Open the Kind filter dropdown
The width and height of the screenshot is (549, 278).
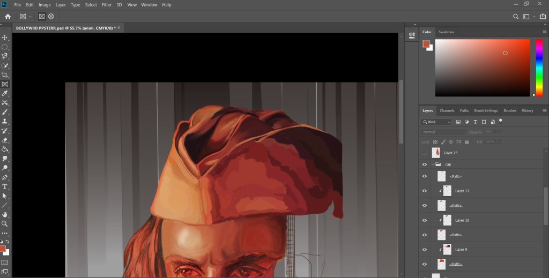(x=436, y=122)
